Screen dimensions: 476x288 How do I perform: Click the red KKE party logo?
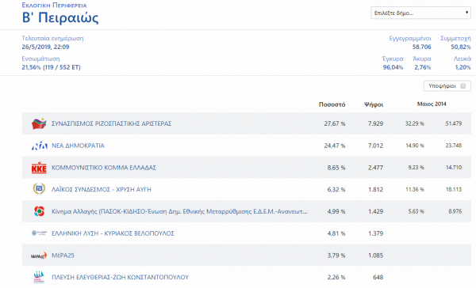point(39,168)
